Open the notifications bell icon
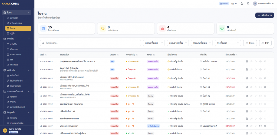The image size is (277, 135). [x=248, y=3]
